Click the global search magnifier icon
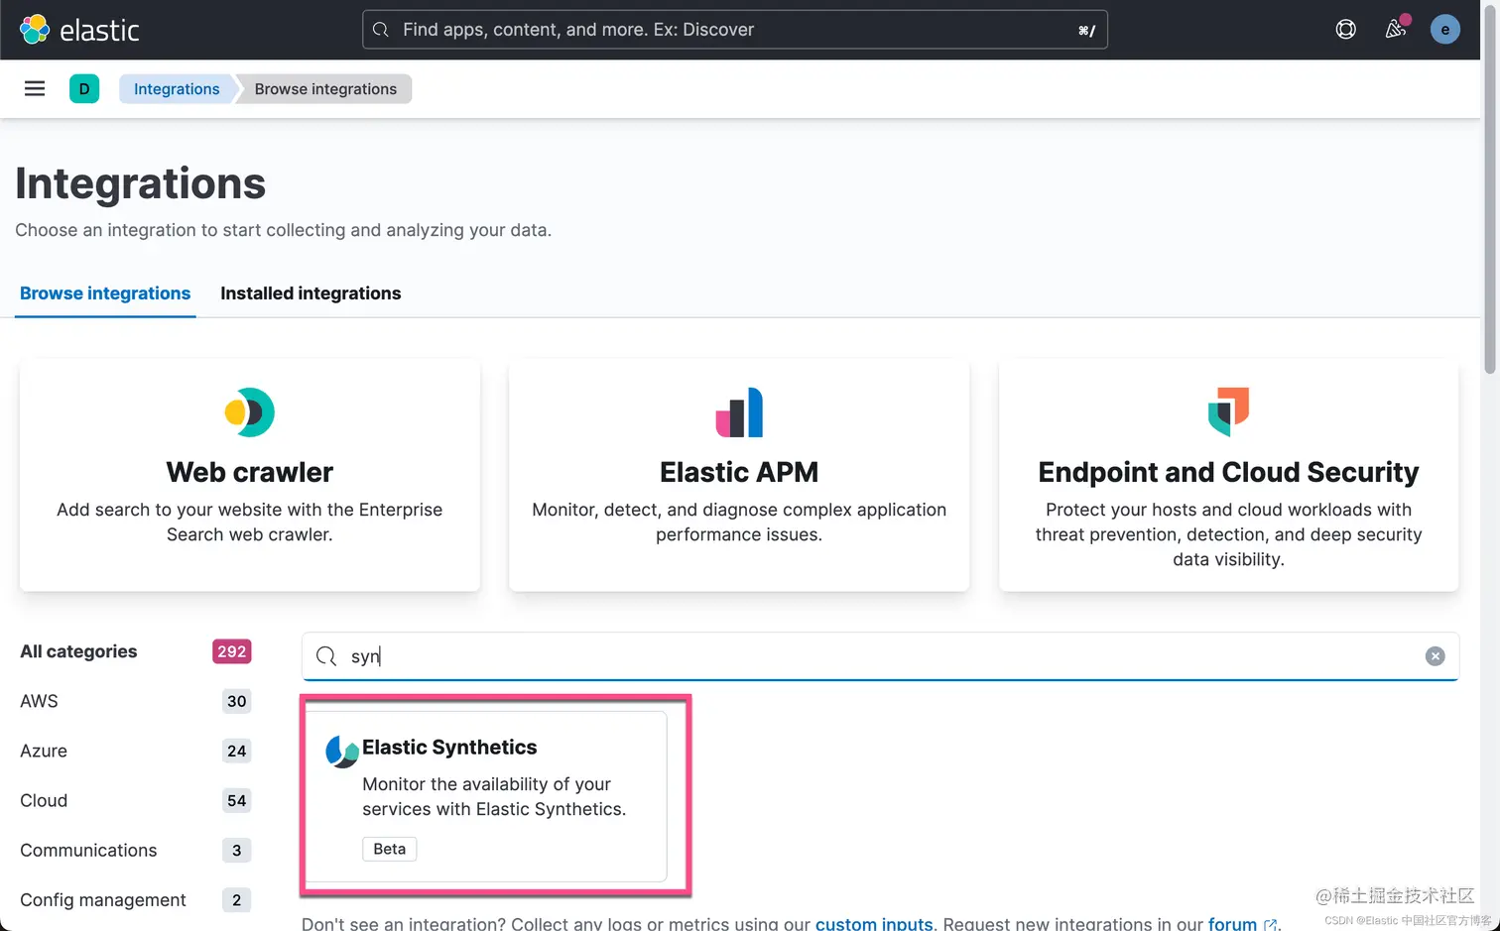Image resolution: width=1500 pixels, height=931 pixels. coord(380,30)
